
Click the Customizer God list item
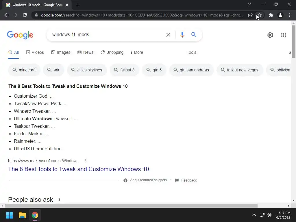point(34,96)
